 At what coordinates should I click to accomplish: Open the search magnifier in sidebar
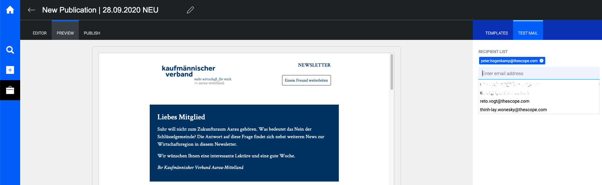[x=10, y=50]
